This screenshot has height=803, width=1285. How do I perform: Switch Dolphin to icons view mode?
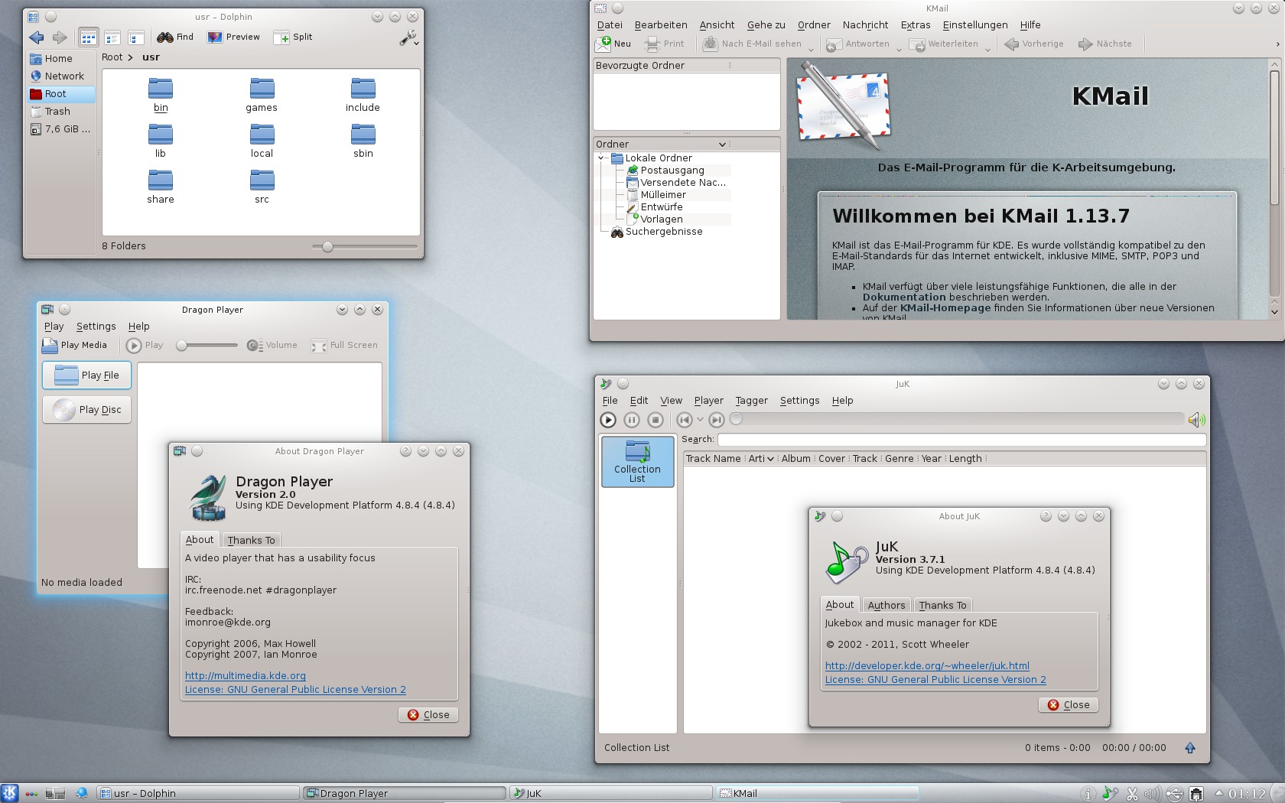coord(89,37)
